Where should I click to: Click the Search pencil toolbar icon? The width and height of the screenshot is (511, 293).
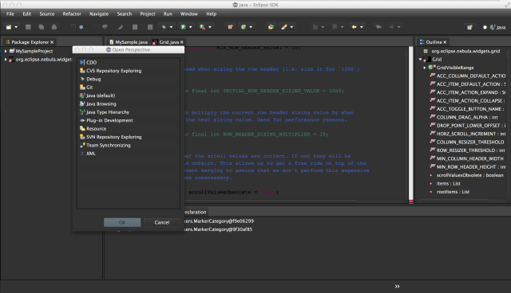284,27
